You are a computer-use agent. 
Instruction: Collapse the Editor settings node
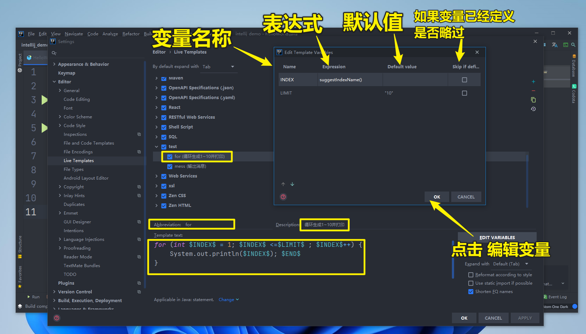coord(54,82)
